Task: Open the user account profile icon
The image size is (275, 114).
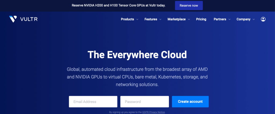Action: coord(263,19)
